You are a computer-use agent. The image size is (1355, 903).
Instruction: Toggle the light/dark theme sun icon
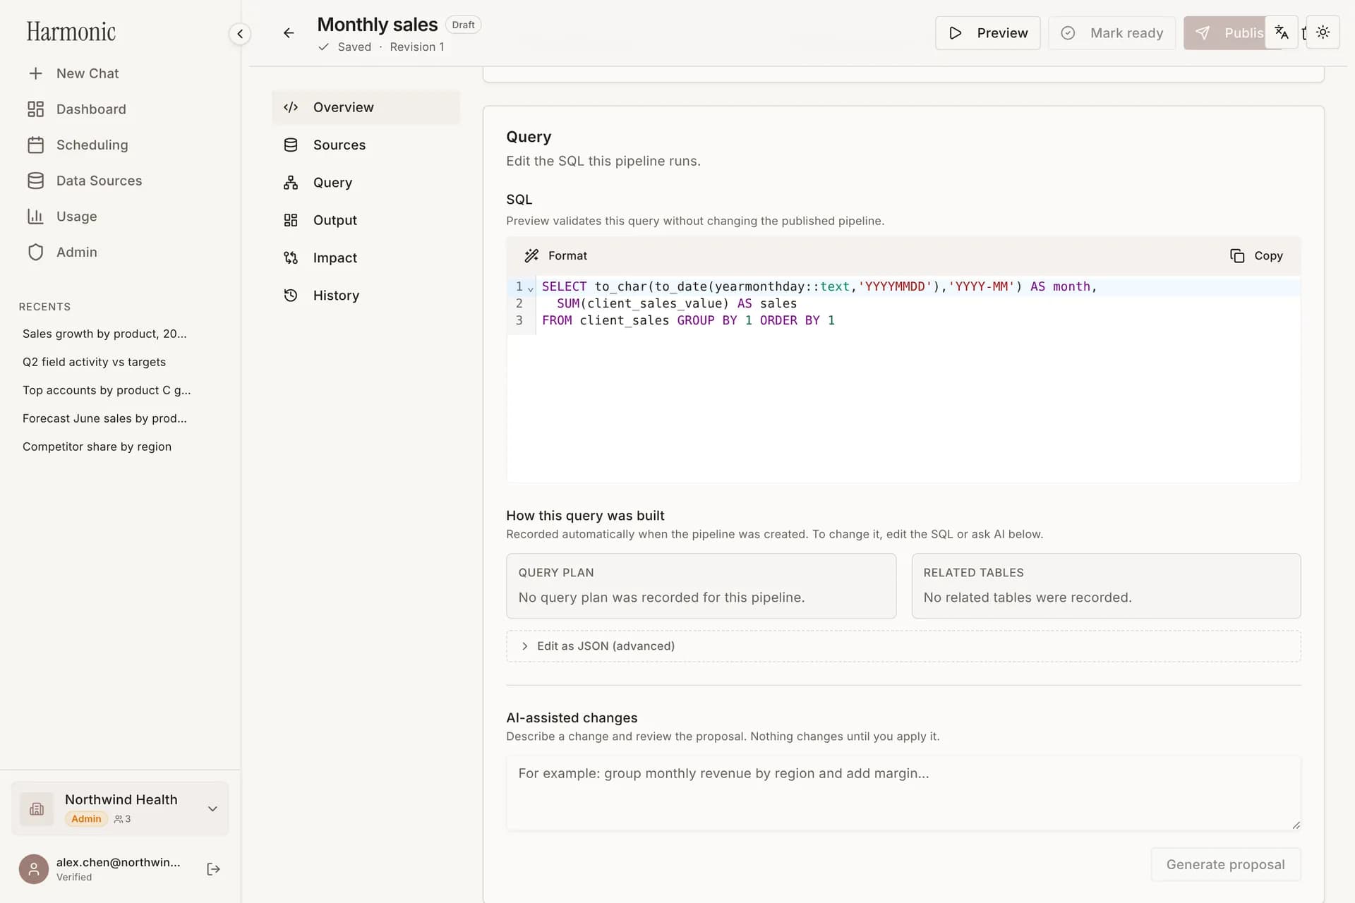tap(1323, 32)
